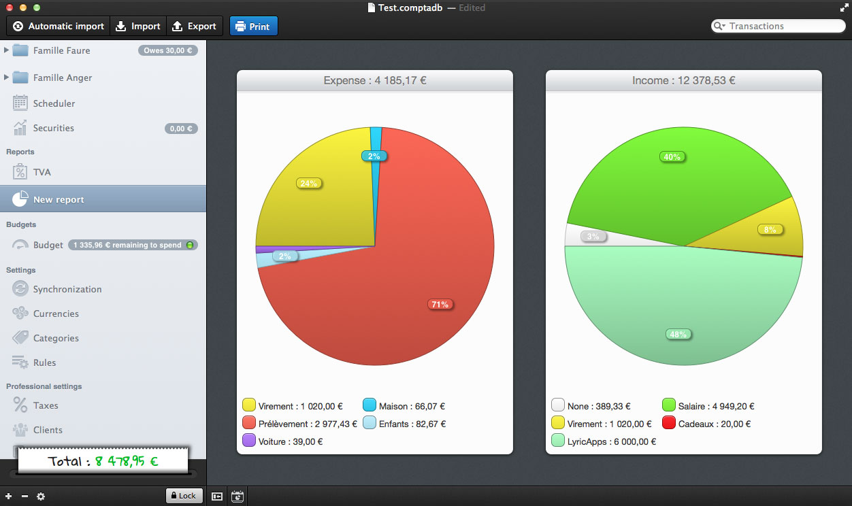Open the Taxes percent icon
This screenshot has width=852, height=506.
pyautogui.click(x=20, y=405)
